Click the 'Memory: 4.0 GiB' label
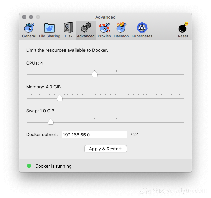Viewport: 211px width, 198px height. [x=43, y=87]
